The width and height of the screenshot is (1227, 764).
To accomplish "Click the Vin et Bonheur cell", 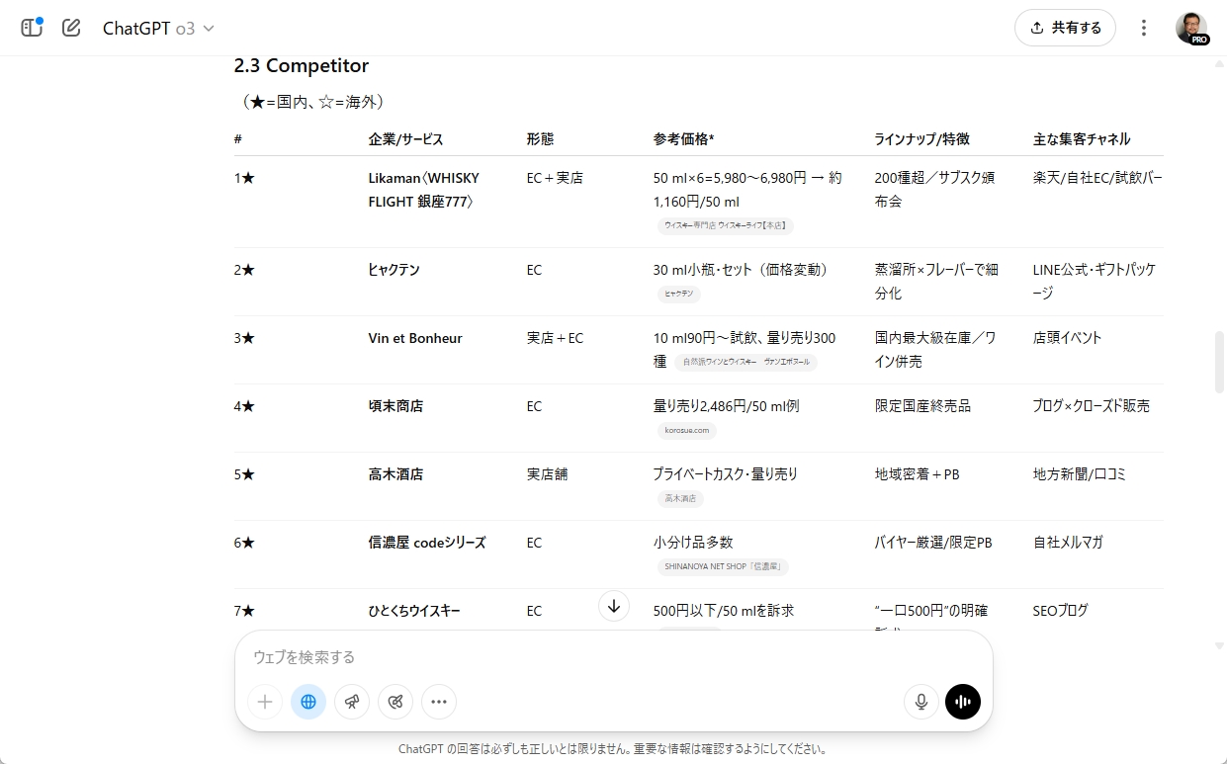I will (415, 338).
